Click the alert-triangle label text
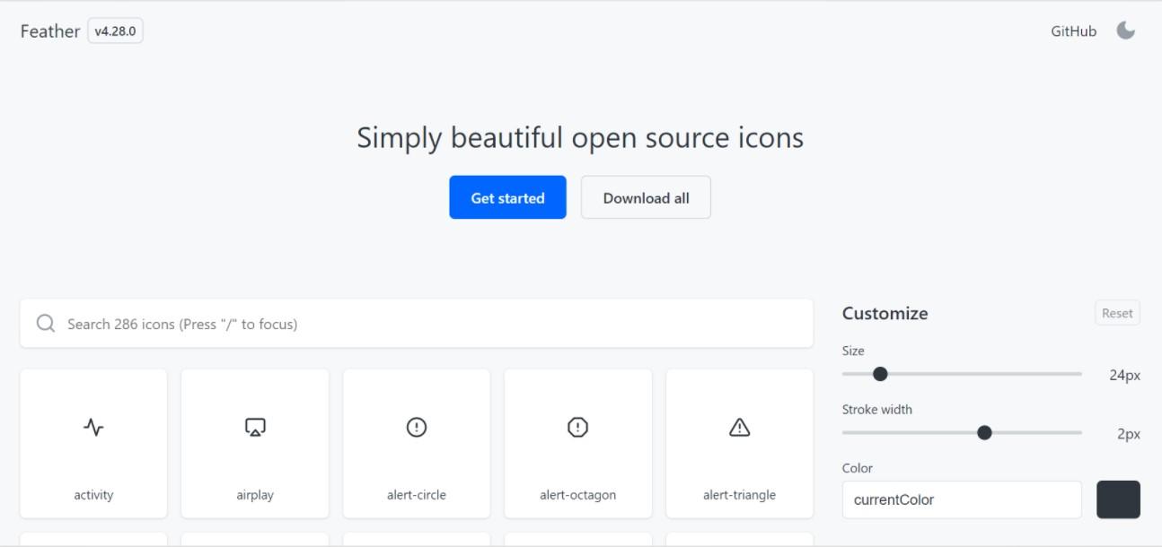This screenshot has height=547, width=1162. coord(739,495)
